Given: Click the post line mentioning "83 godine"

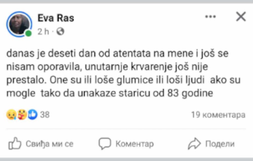Looking at the screenshot, I should [x=110, y=94].
